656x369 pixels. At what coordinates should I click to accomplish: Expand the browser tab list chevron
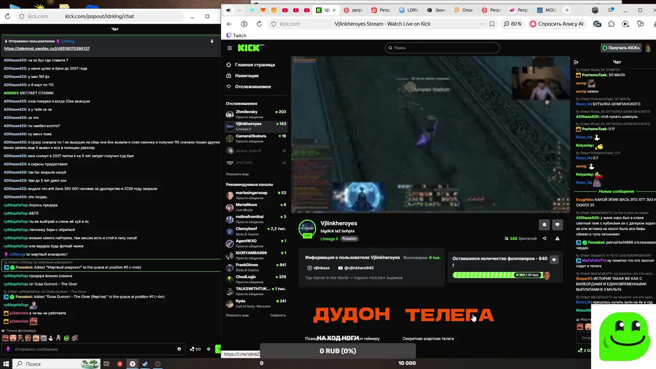tap(241, 10)
